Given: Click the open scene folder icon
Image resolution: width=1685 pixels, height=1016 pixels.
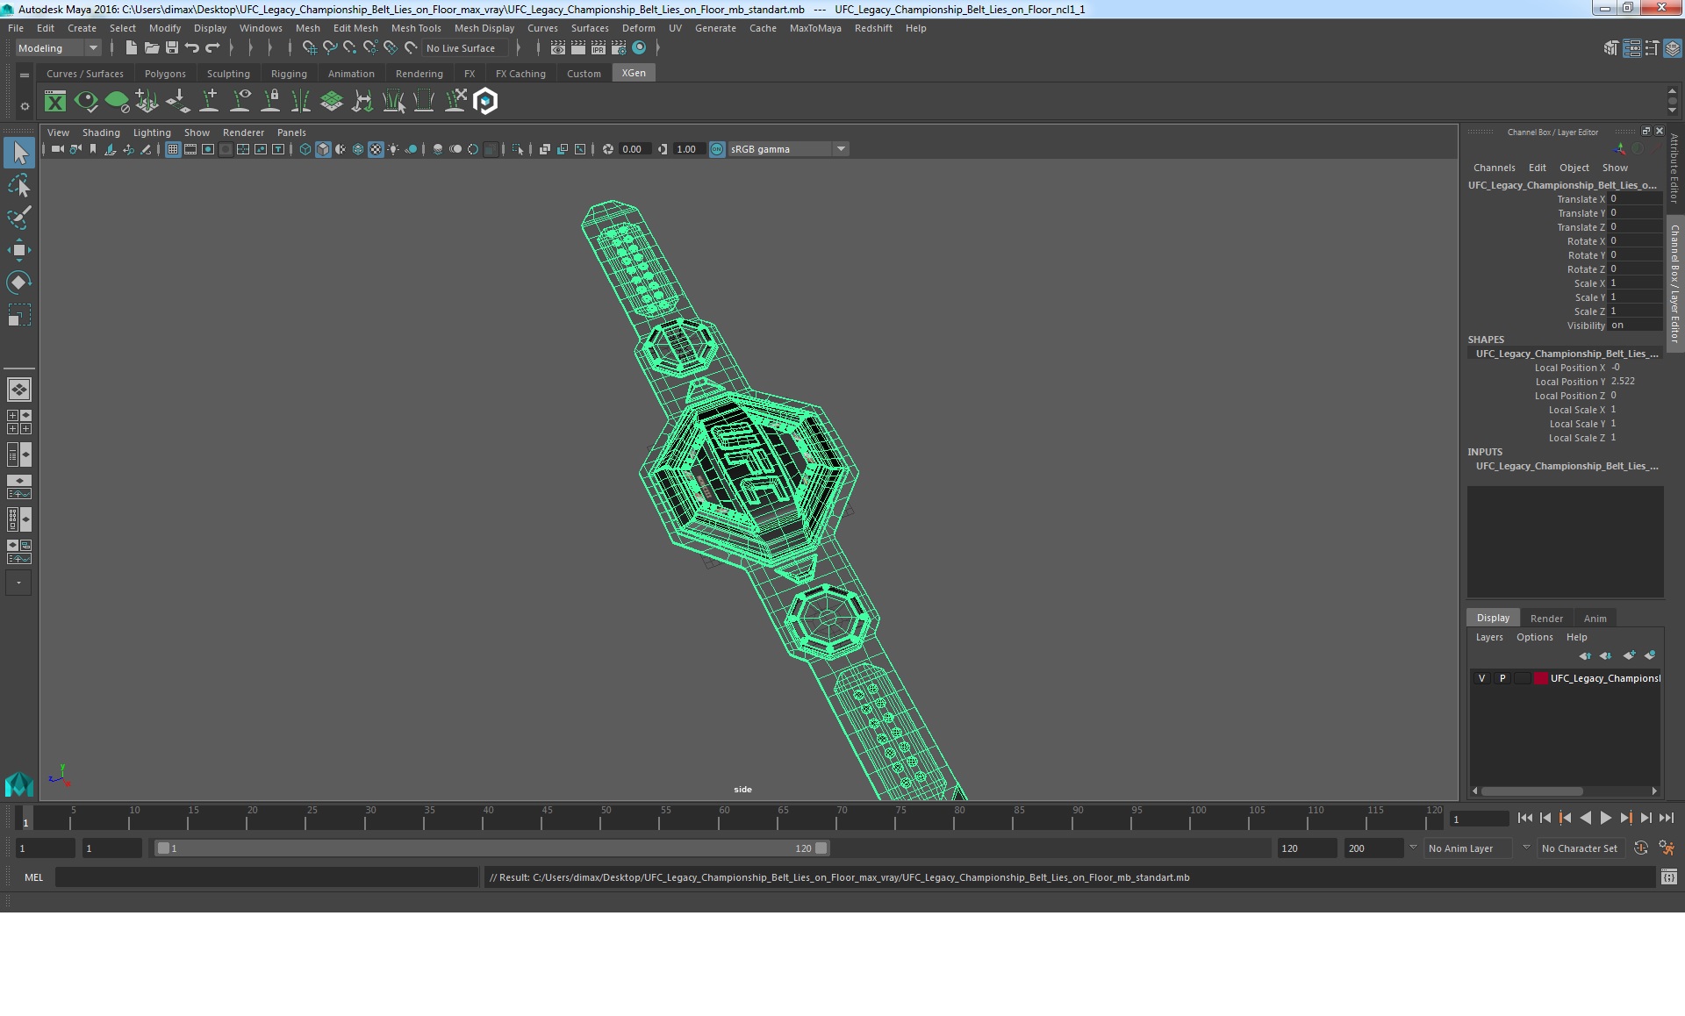Looking at the screenshot, I should pyautogui.click(x=151, y=48).
